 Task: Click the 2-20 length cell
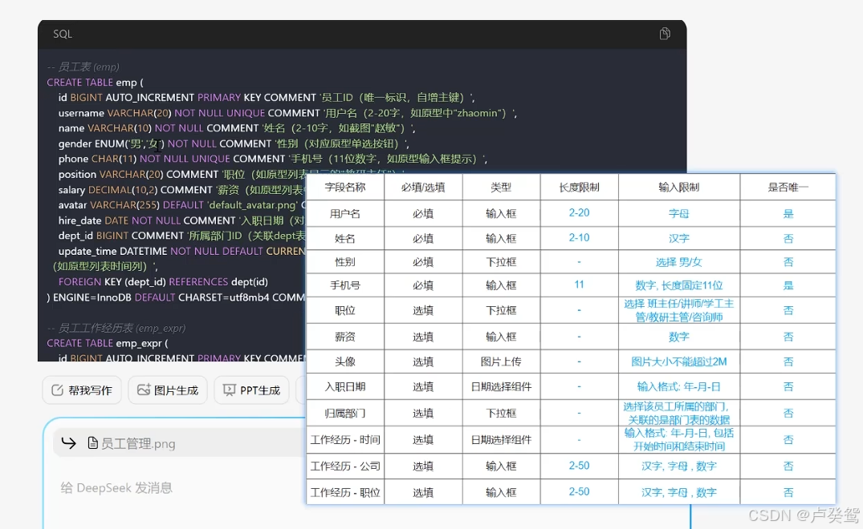(579, 213)
